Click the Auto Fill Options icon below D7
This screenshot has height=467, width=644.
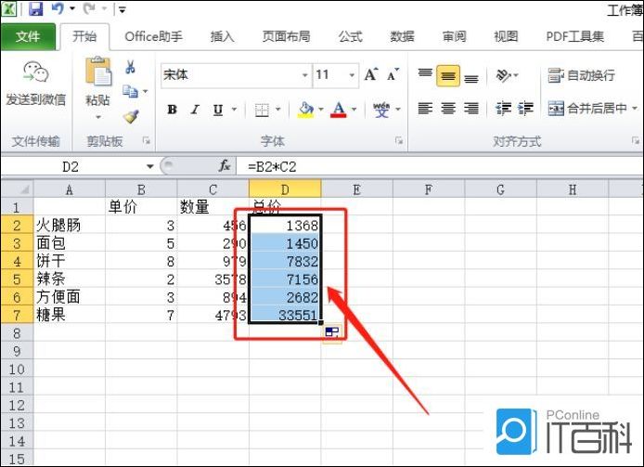point(332,332)
